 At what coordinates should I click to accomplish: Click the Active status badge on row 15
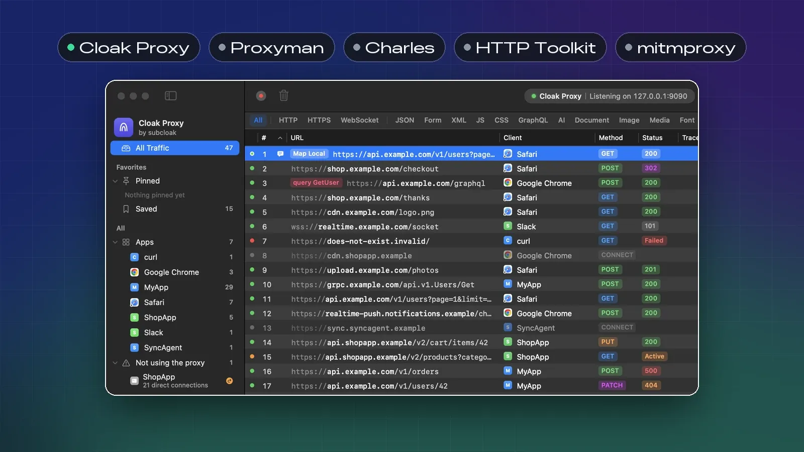654,357
